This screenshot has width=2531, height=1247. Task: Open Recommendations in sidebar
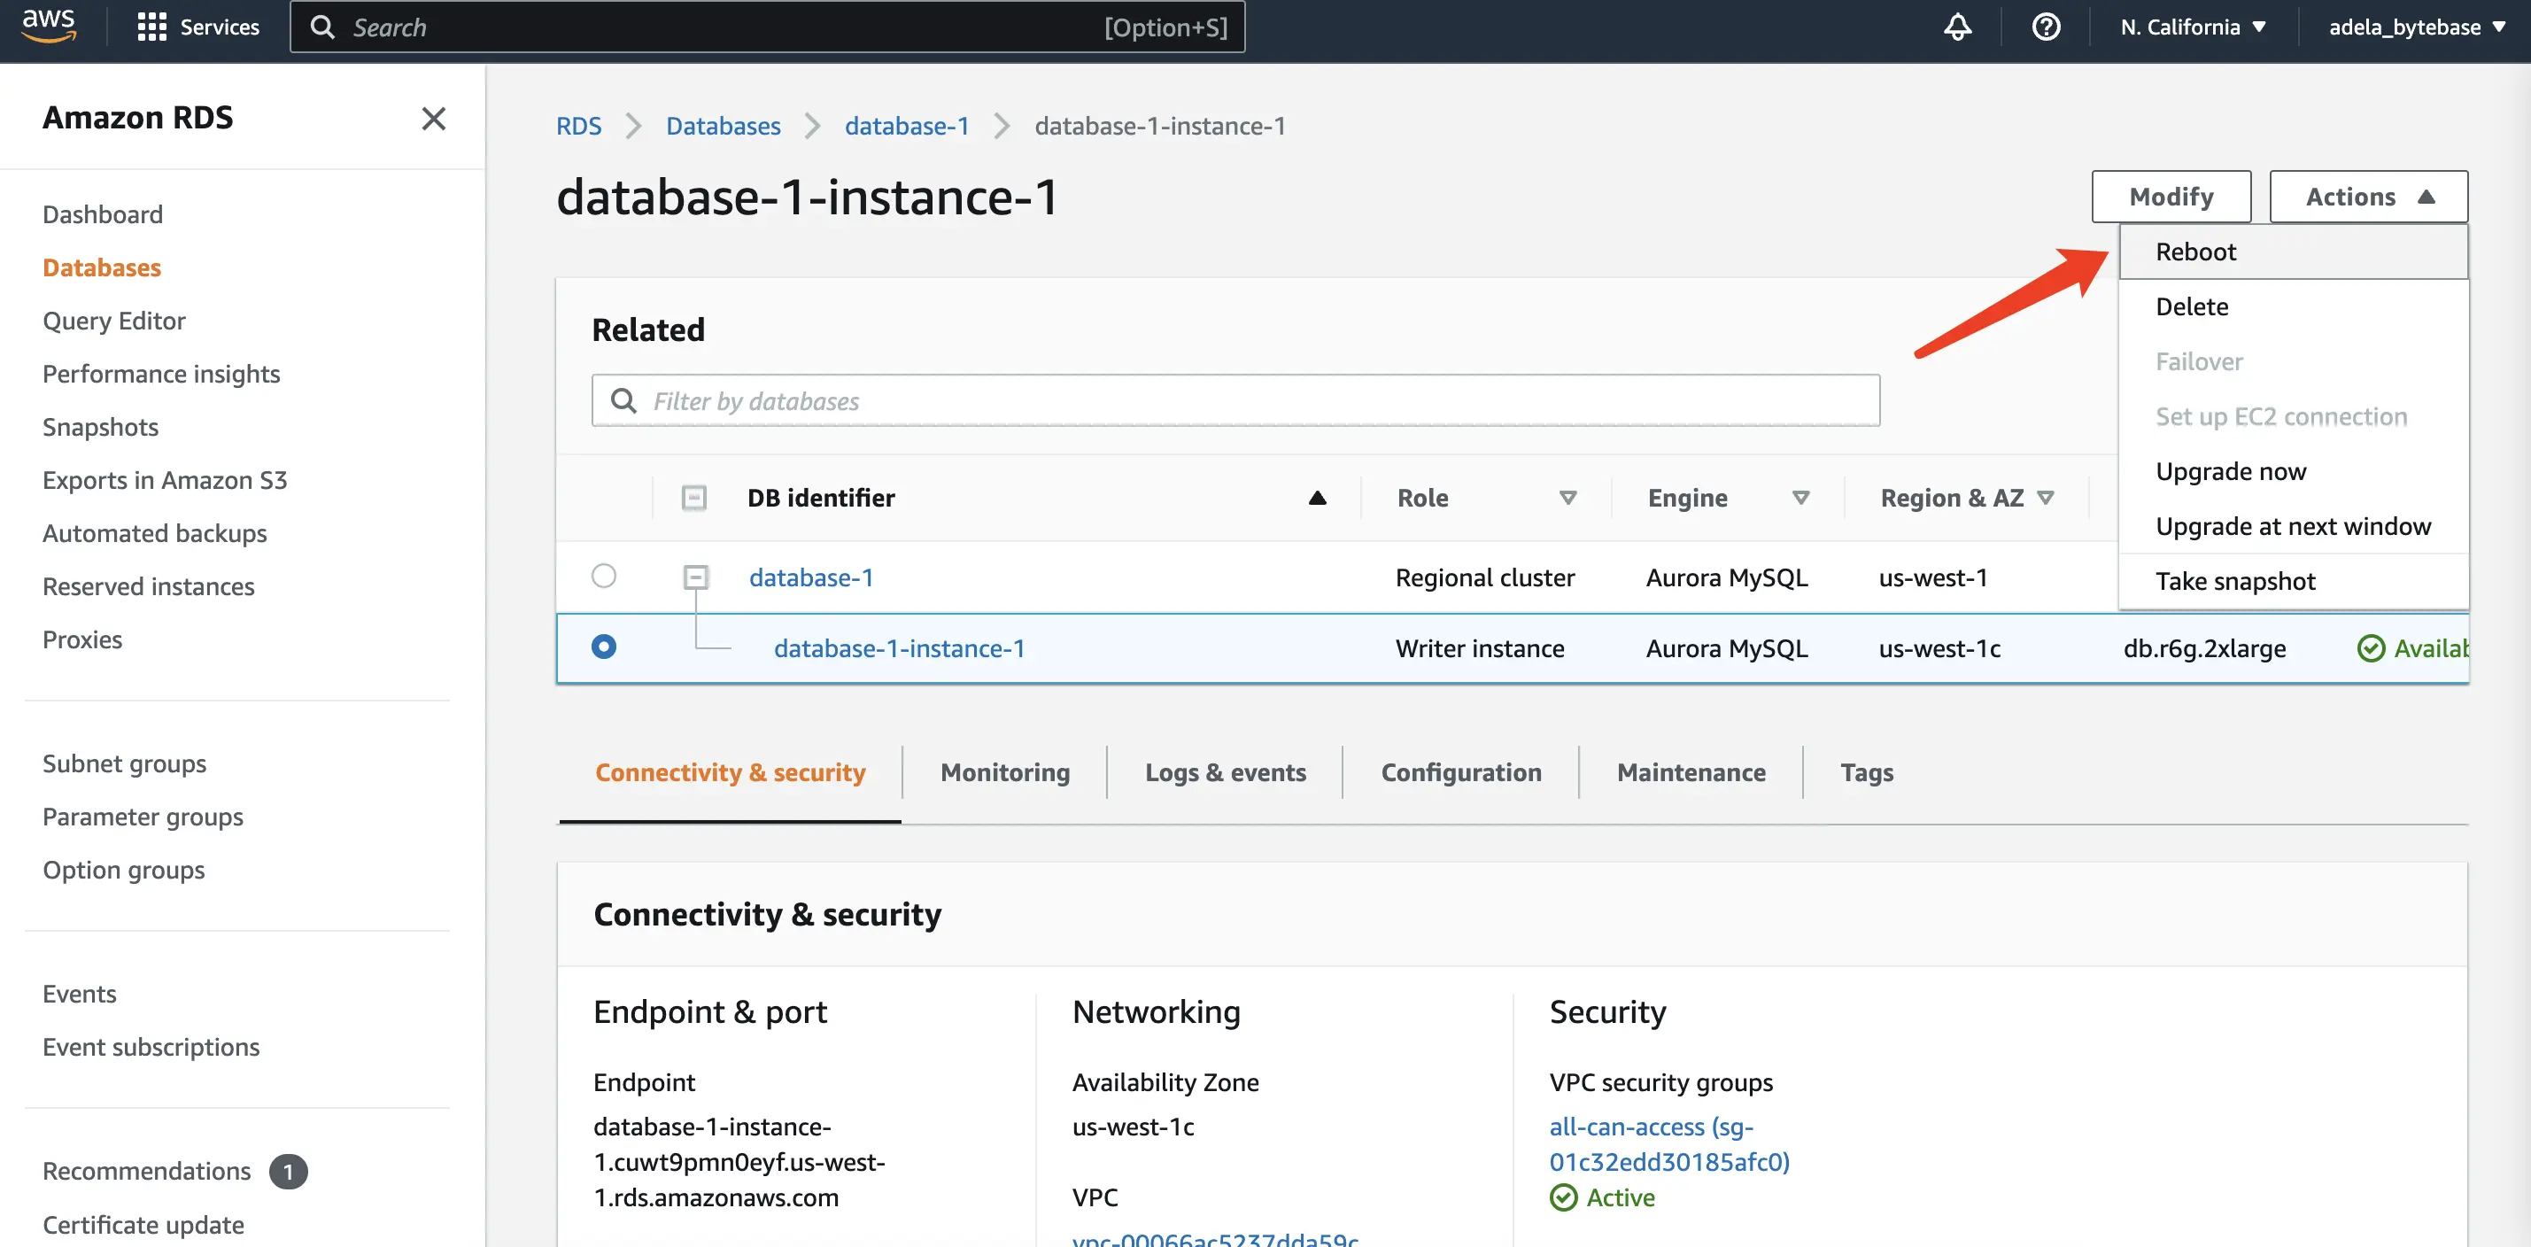(146, 1172)
